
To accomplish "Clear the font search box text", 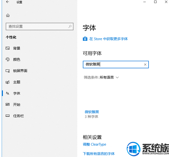I will 145,65.
